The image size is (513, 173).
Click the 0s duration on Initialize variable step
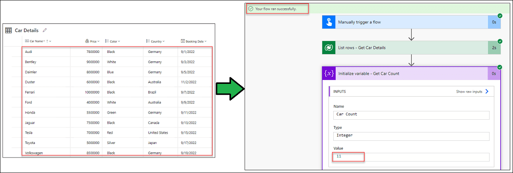point(494,74)
